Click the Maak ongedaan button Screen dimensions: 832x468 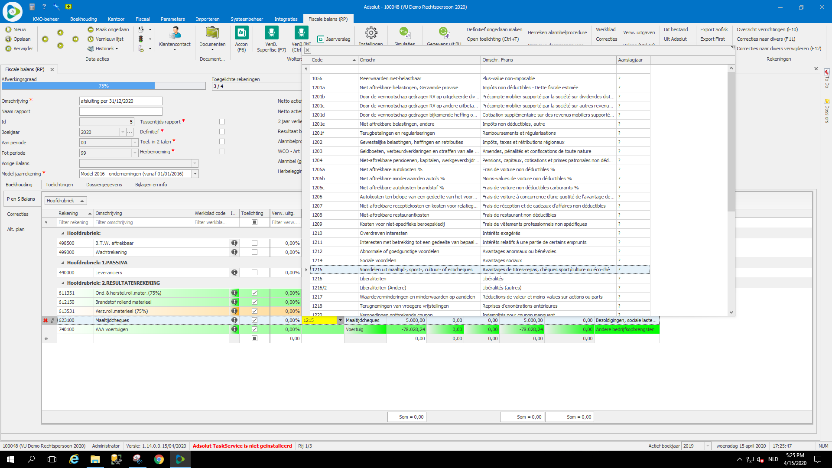point(108,29)
